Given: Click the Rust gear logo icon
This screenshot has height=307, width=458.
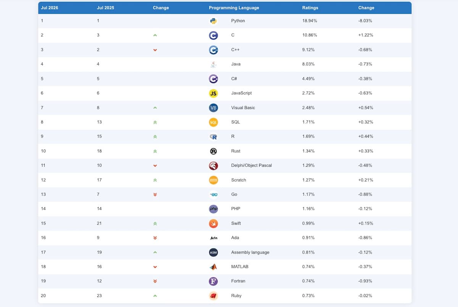Looking at the screenshot, I should (x=213, y=151).
